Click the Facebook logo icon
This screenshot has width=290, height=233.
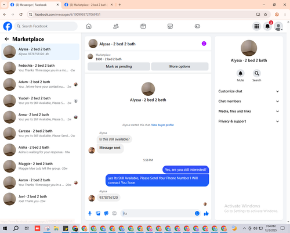8,26
